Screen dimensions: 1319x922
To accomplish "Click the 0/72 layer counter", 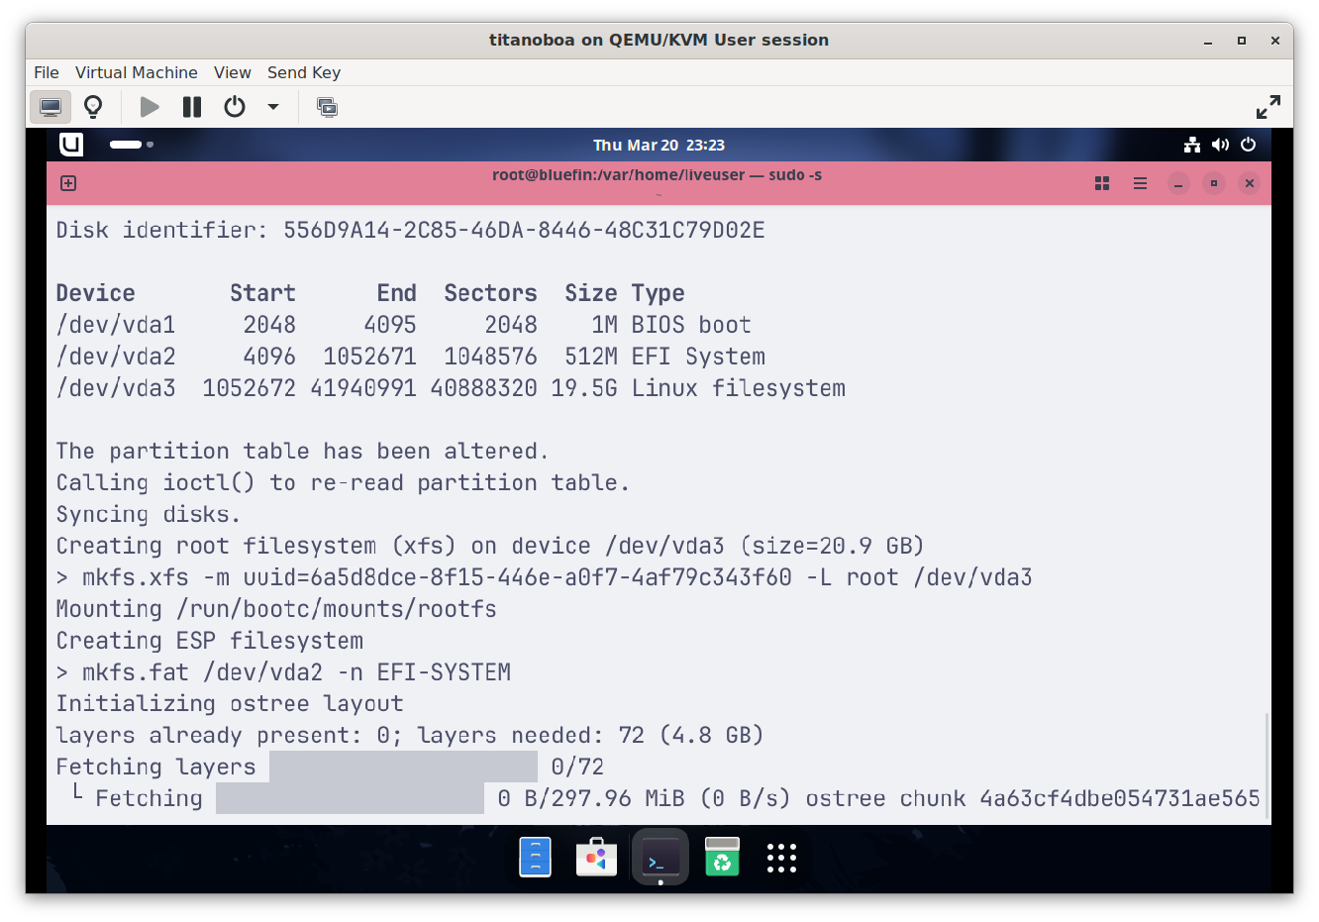I will [x=577, y=768].
